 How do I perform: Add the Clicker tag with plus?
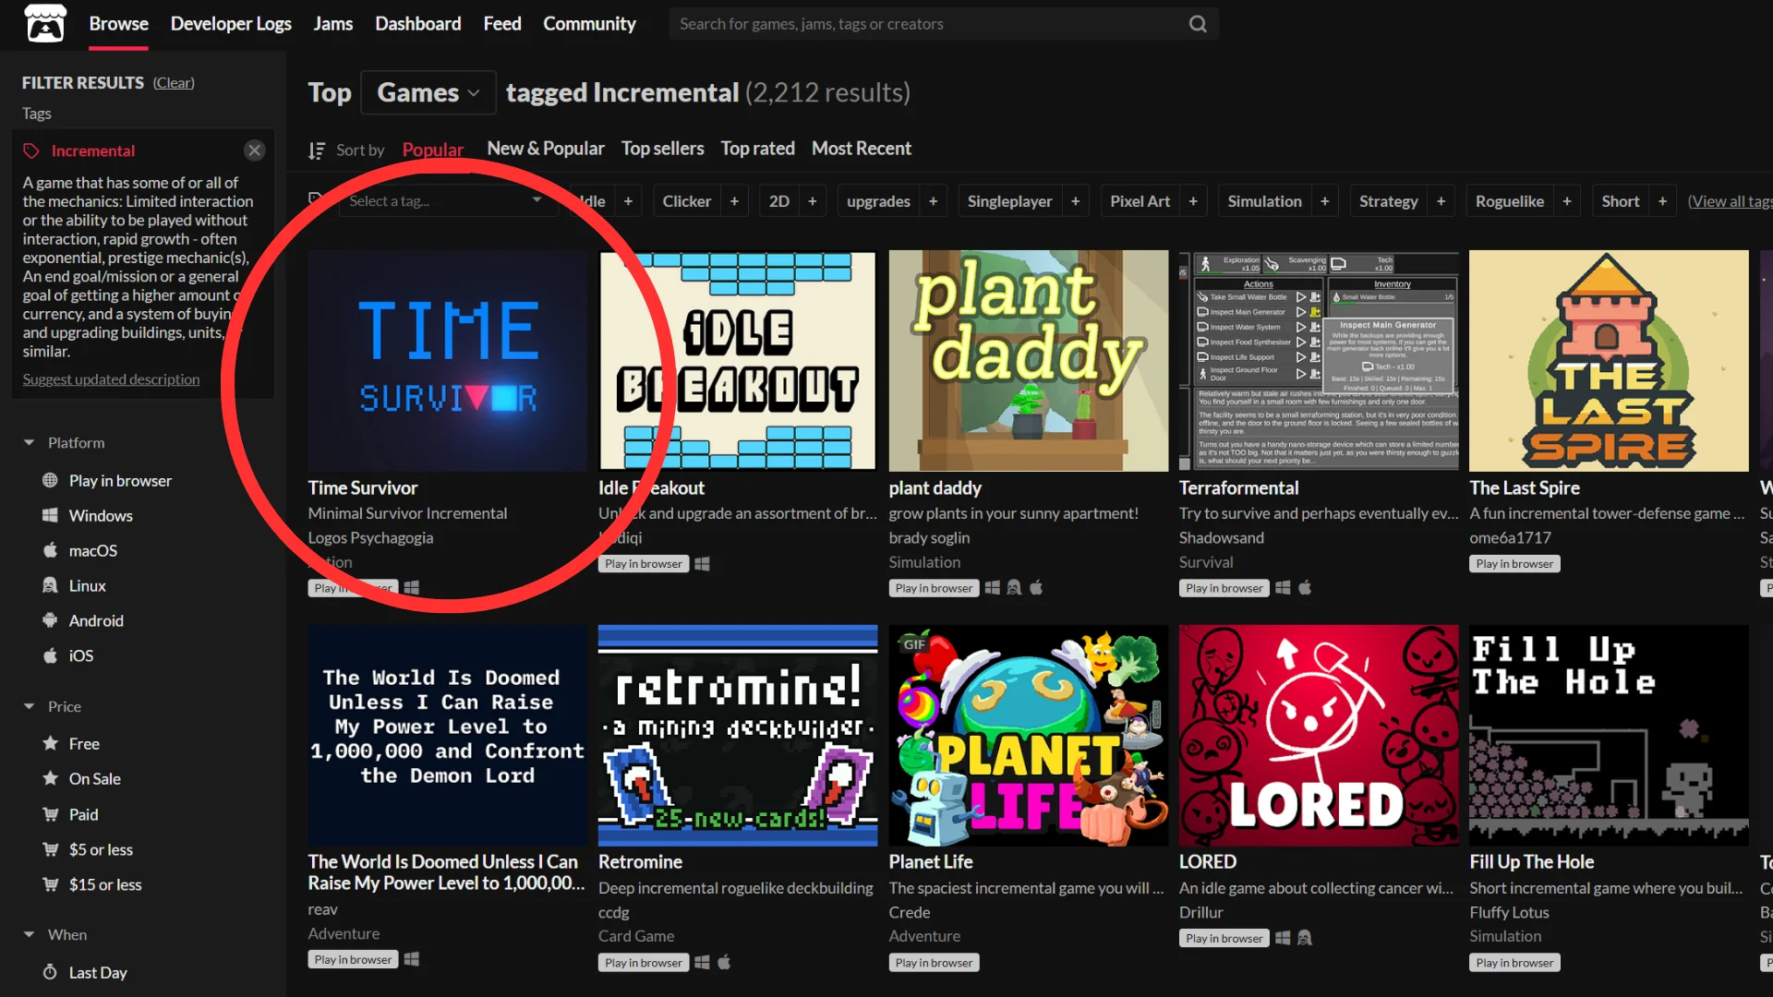[734, 201]
